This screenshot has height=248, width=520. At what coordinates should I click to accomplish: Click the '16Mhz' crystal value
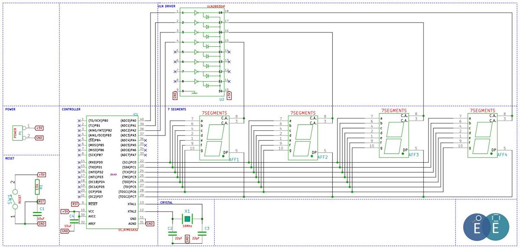pos(188,226)
